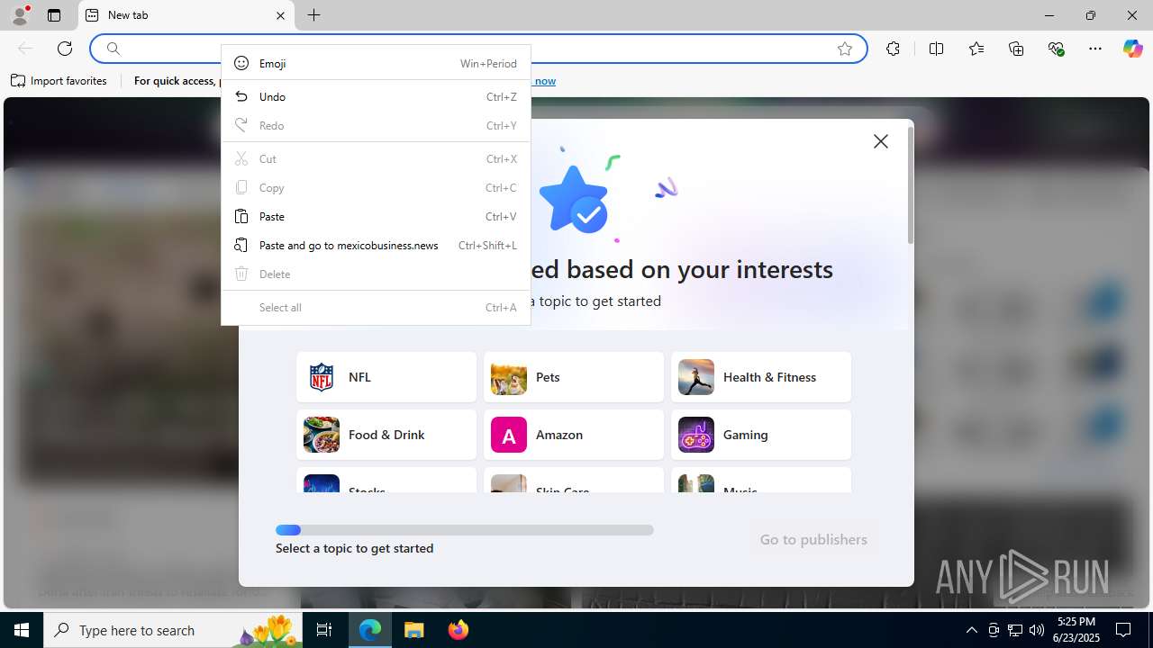Viewport: 1153px width, 648px height.
Task: Select Undo in the context menu
Action: point(376,96)
